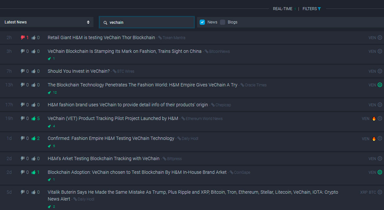Enable the Blogs checkbox
Image resolution: width=384 pixels, height=210 pixels.
pos(223,22)
